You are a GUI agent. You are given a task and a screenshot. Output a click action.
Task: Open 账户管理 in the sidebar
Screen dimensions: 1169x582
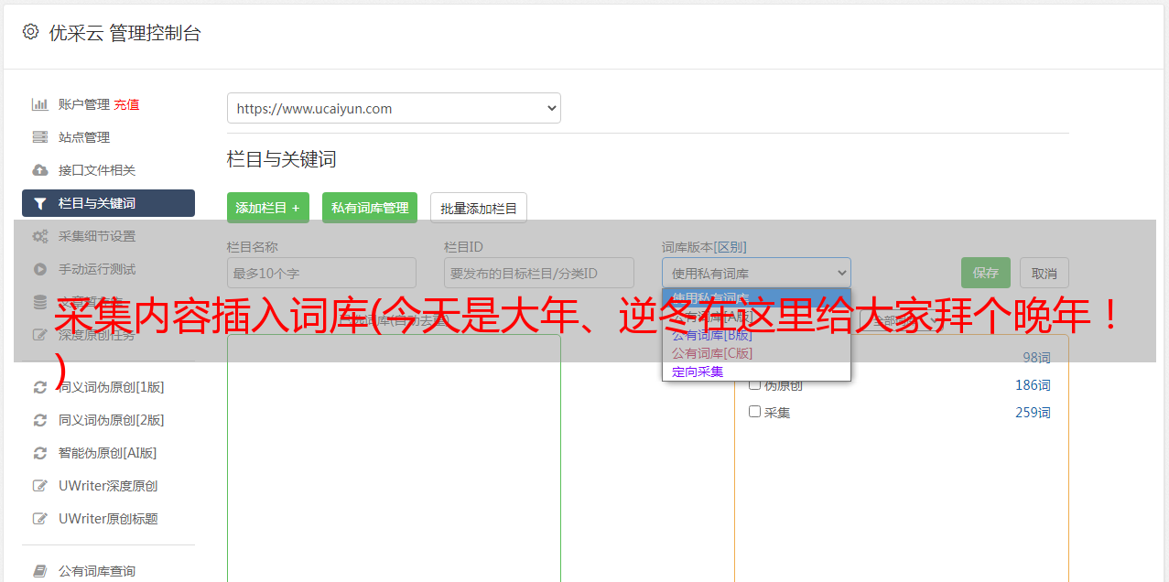(84, 104)
